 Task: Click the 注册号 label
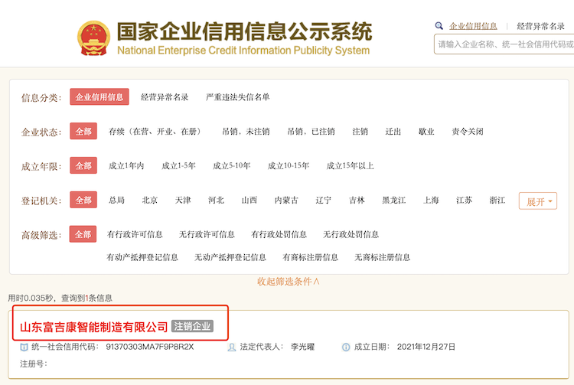point(34,364)
